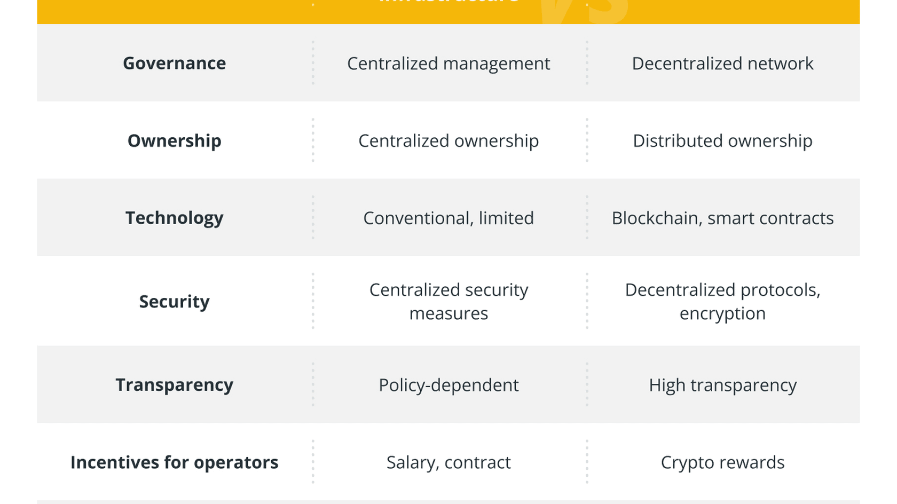Click the partially visible yellow header title
The image size is (897, 504).
pos(448,3)
